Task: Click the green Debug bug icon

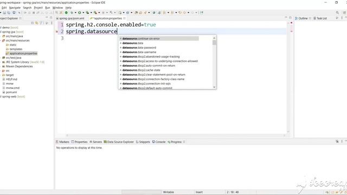Action: pos(72,13)
